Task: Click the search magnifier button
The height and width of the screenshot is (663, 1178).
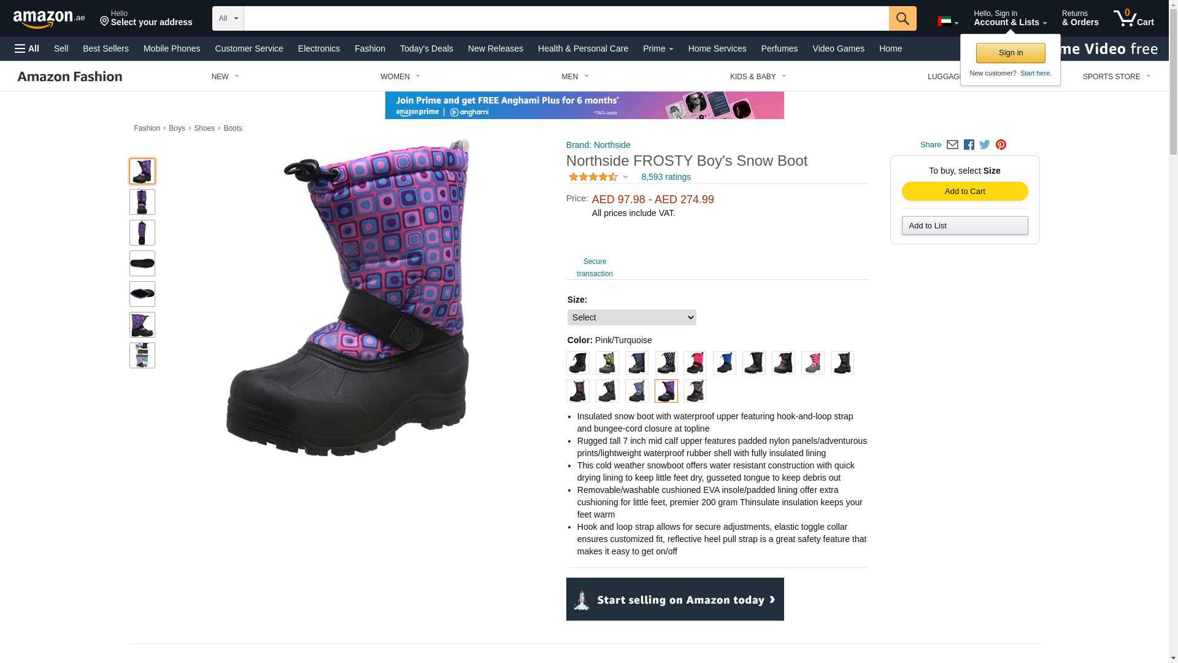Action: (902, 18)
